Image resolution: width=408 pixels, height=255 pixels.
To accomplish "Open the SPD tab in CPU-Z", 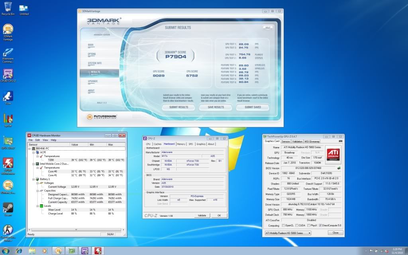I will point(191,144).
